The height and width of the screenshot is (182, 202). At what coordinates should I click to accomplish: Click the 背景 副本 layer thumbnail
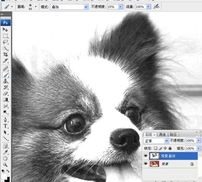[154, 156]
